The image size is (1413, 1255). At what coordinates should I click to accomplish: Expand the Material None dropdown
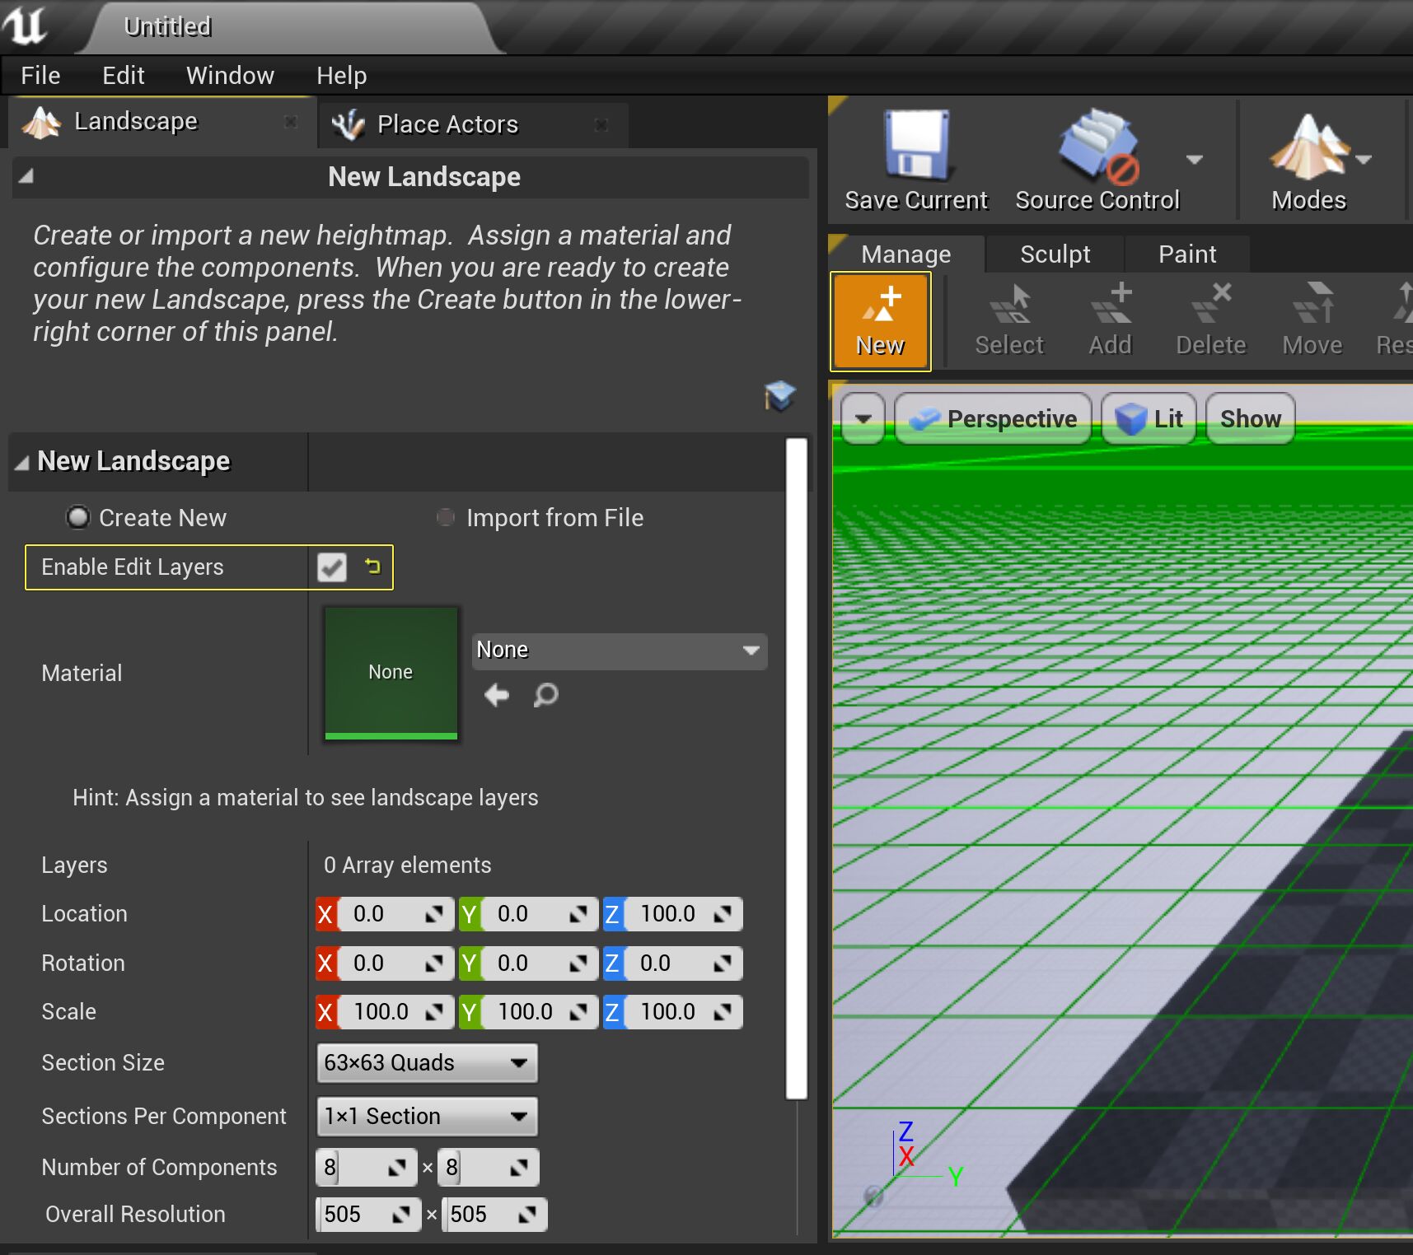click(x=620, y=651)
